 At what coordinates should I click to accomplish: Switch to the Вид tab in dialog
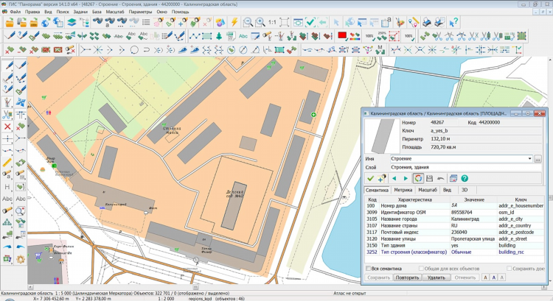(x=447, y=190)
